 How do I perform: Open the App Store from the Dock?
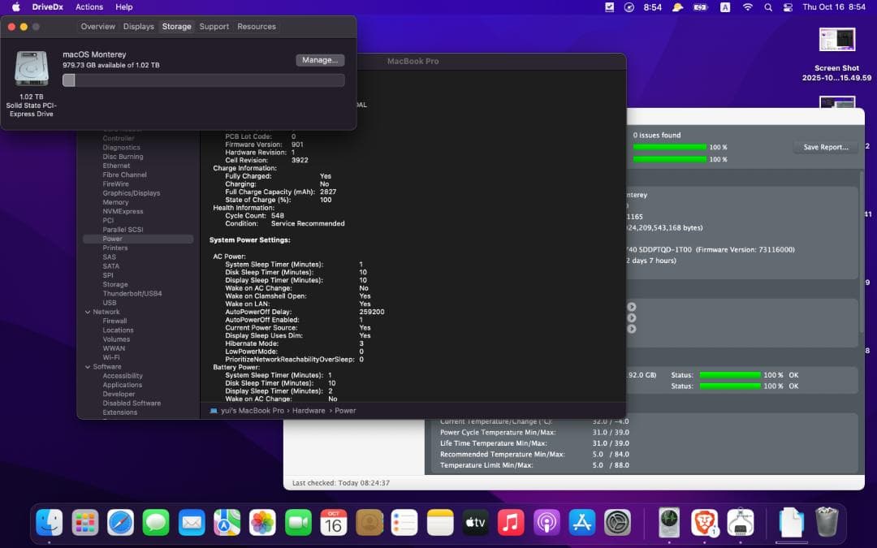pos(581,524)
